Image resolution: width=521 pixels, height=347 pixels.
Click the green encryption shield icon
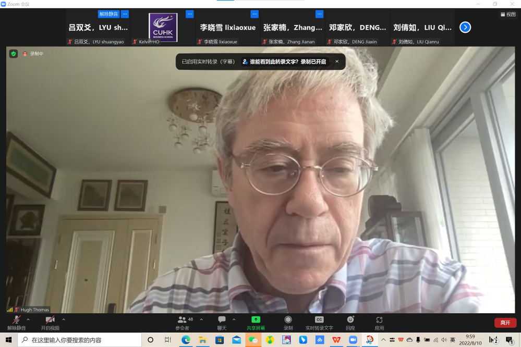tap(14, 54)
